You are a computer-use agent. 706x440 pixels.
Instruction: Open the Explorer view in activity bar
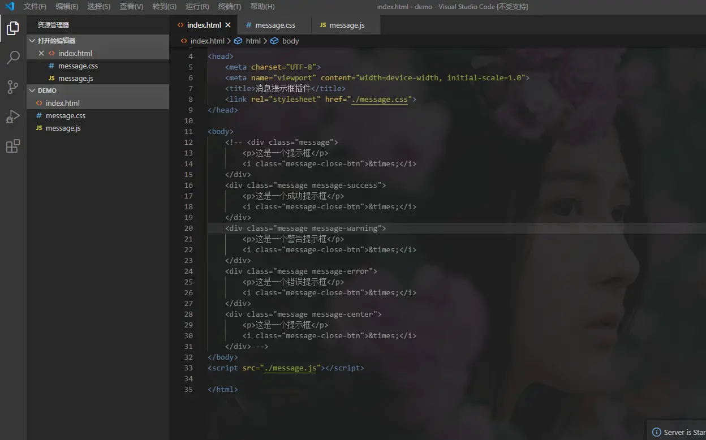pos(13,28)
